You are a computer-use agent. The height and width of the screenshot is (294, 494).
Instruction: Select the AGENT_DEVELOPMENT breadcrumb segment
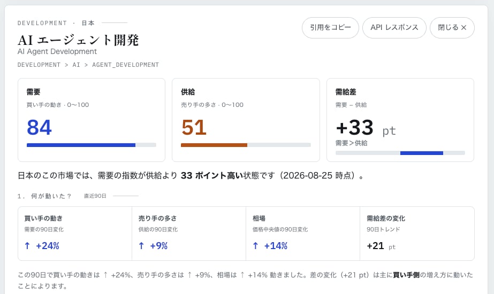click(x=125, y=65)
